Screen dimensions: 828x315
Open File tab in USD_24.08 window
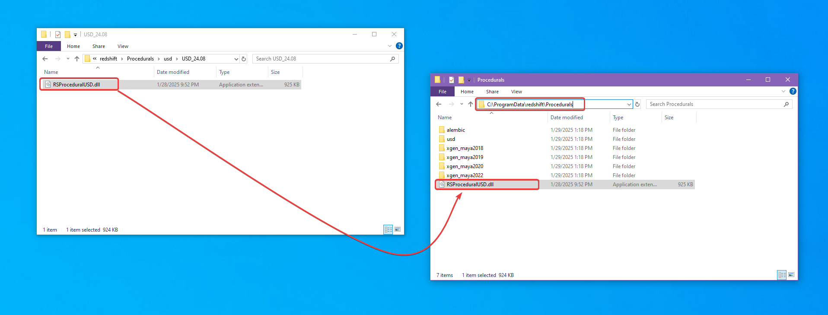tap(49, 46)
